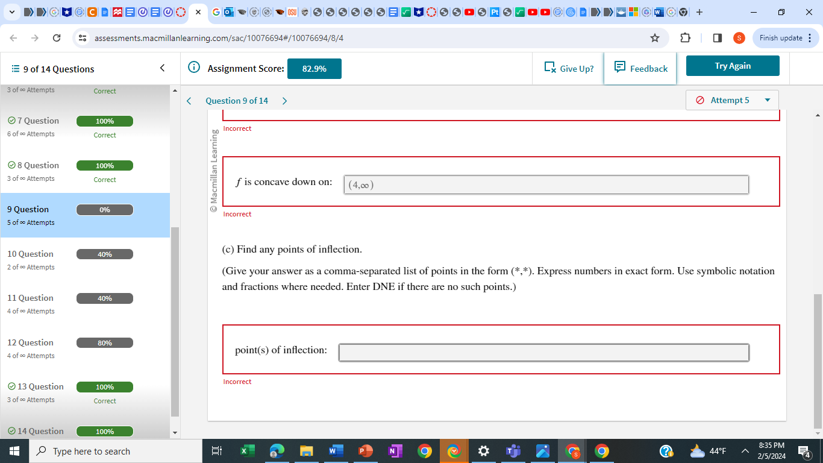This screenshot has width=823, height=463.
Task: Click the Get Help tray icon
Action: 666,451
